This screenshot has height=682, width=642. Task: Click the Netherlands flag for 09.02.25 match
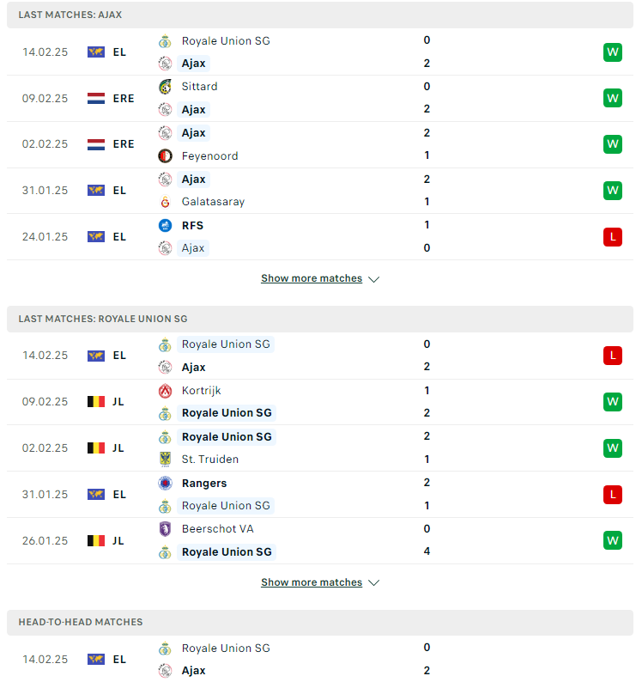pyautogui.click(x=96, y=98)
